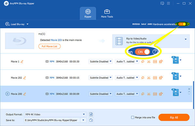Open Subtitle dropdown for Movie 200
The width and height of the screenshot is (195, 126).
pos(100,94)
